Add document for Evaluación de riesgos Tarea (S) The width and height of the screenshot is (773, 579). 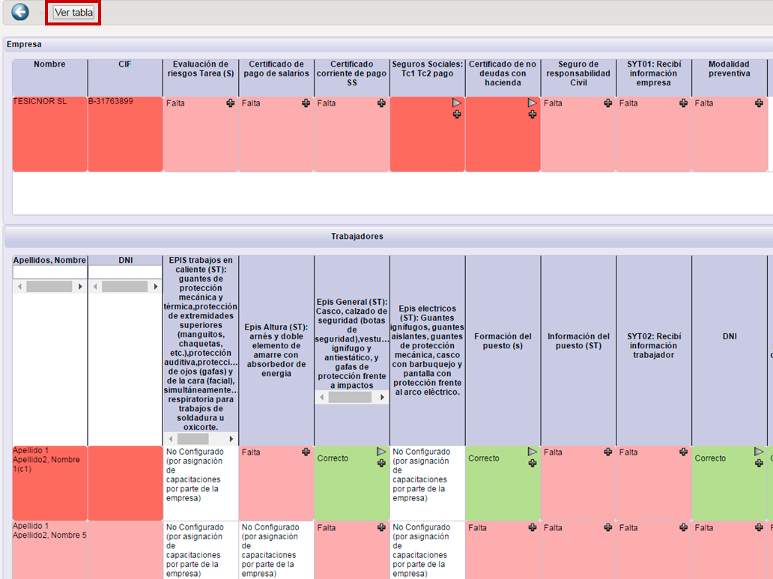tap(230, 103)
